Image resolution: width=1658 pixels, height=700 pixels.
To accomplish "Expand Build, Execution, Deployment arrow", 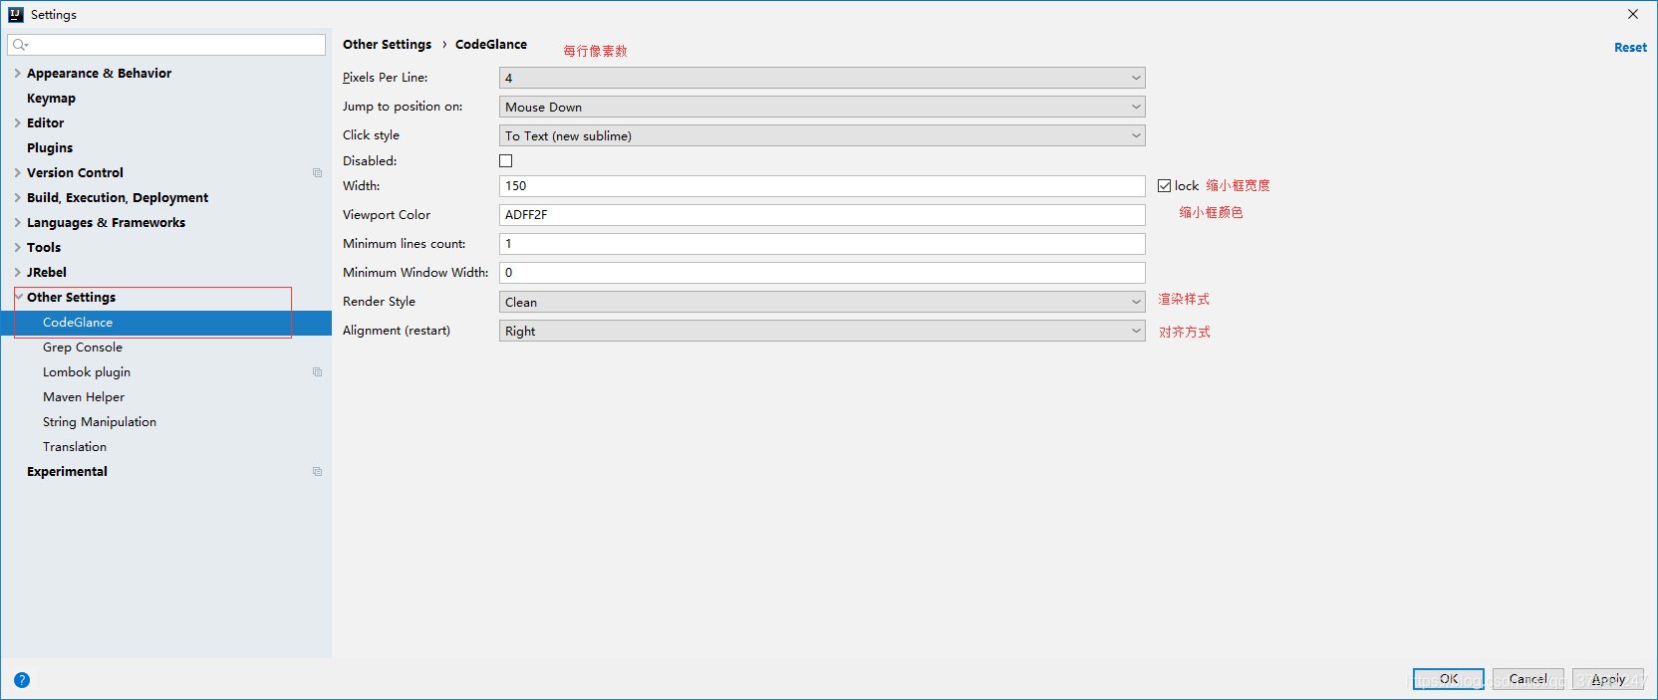I will [17, 198].
